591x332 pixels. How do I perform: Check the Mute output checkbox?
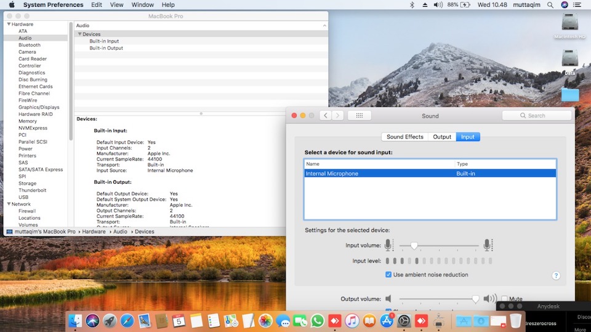click(x=504, y=299)
